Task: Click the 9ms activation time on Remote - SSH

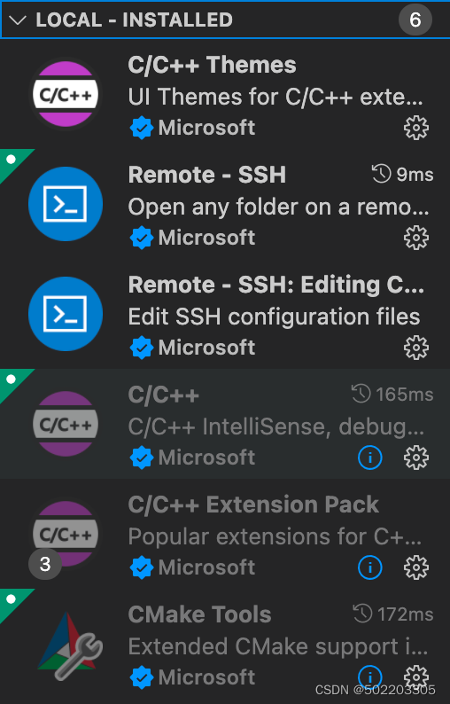Action: tap(402, 174)
